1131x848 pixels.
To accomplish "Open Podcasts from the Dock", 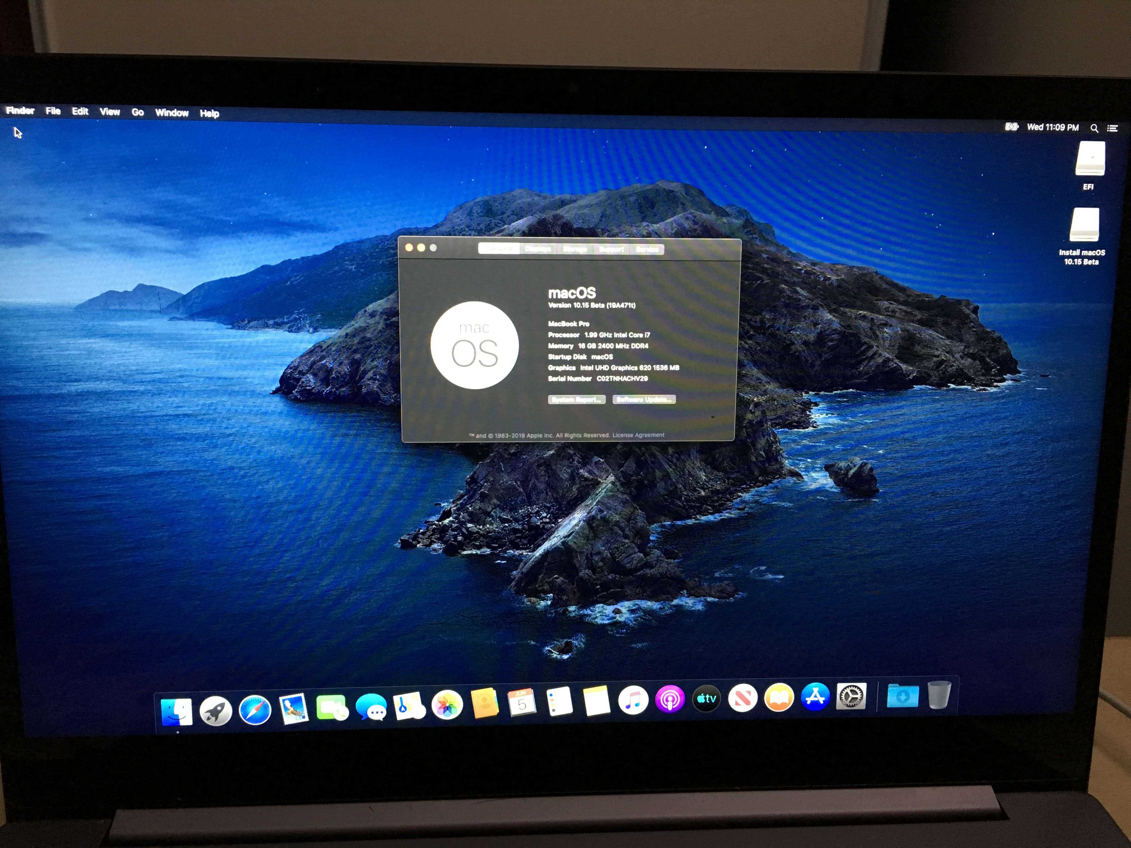I will (x=670, y=699).
